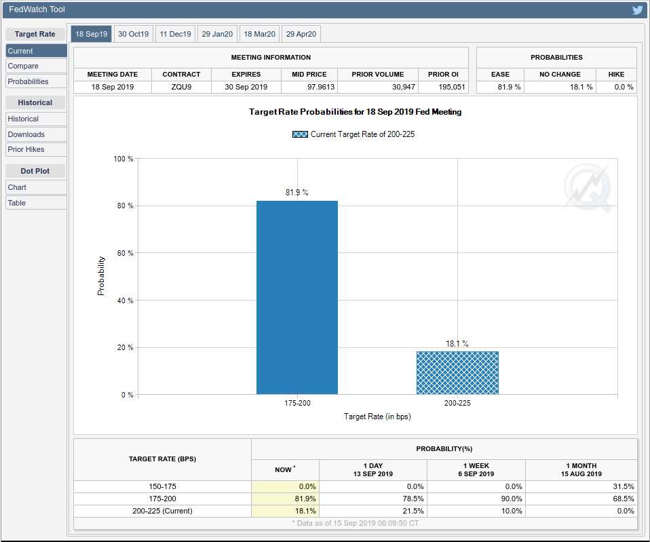Image resolution: width=650 pixels, height=542 pixels.
Task: Click the 175-200 table row label
Action: [163, 499]
